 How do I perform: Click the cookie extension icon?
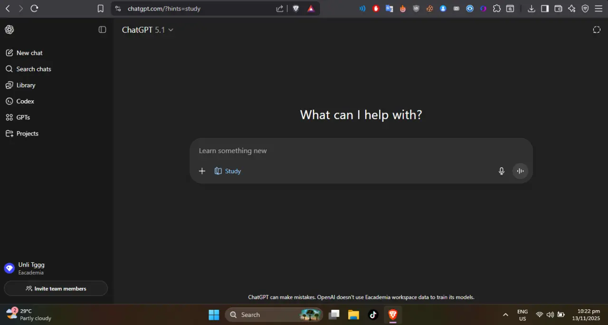[430, 9]
